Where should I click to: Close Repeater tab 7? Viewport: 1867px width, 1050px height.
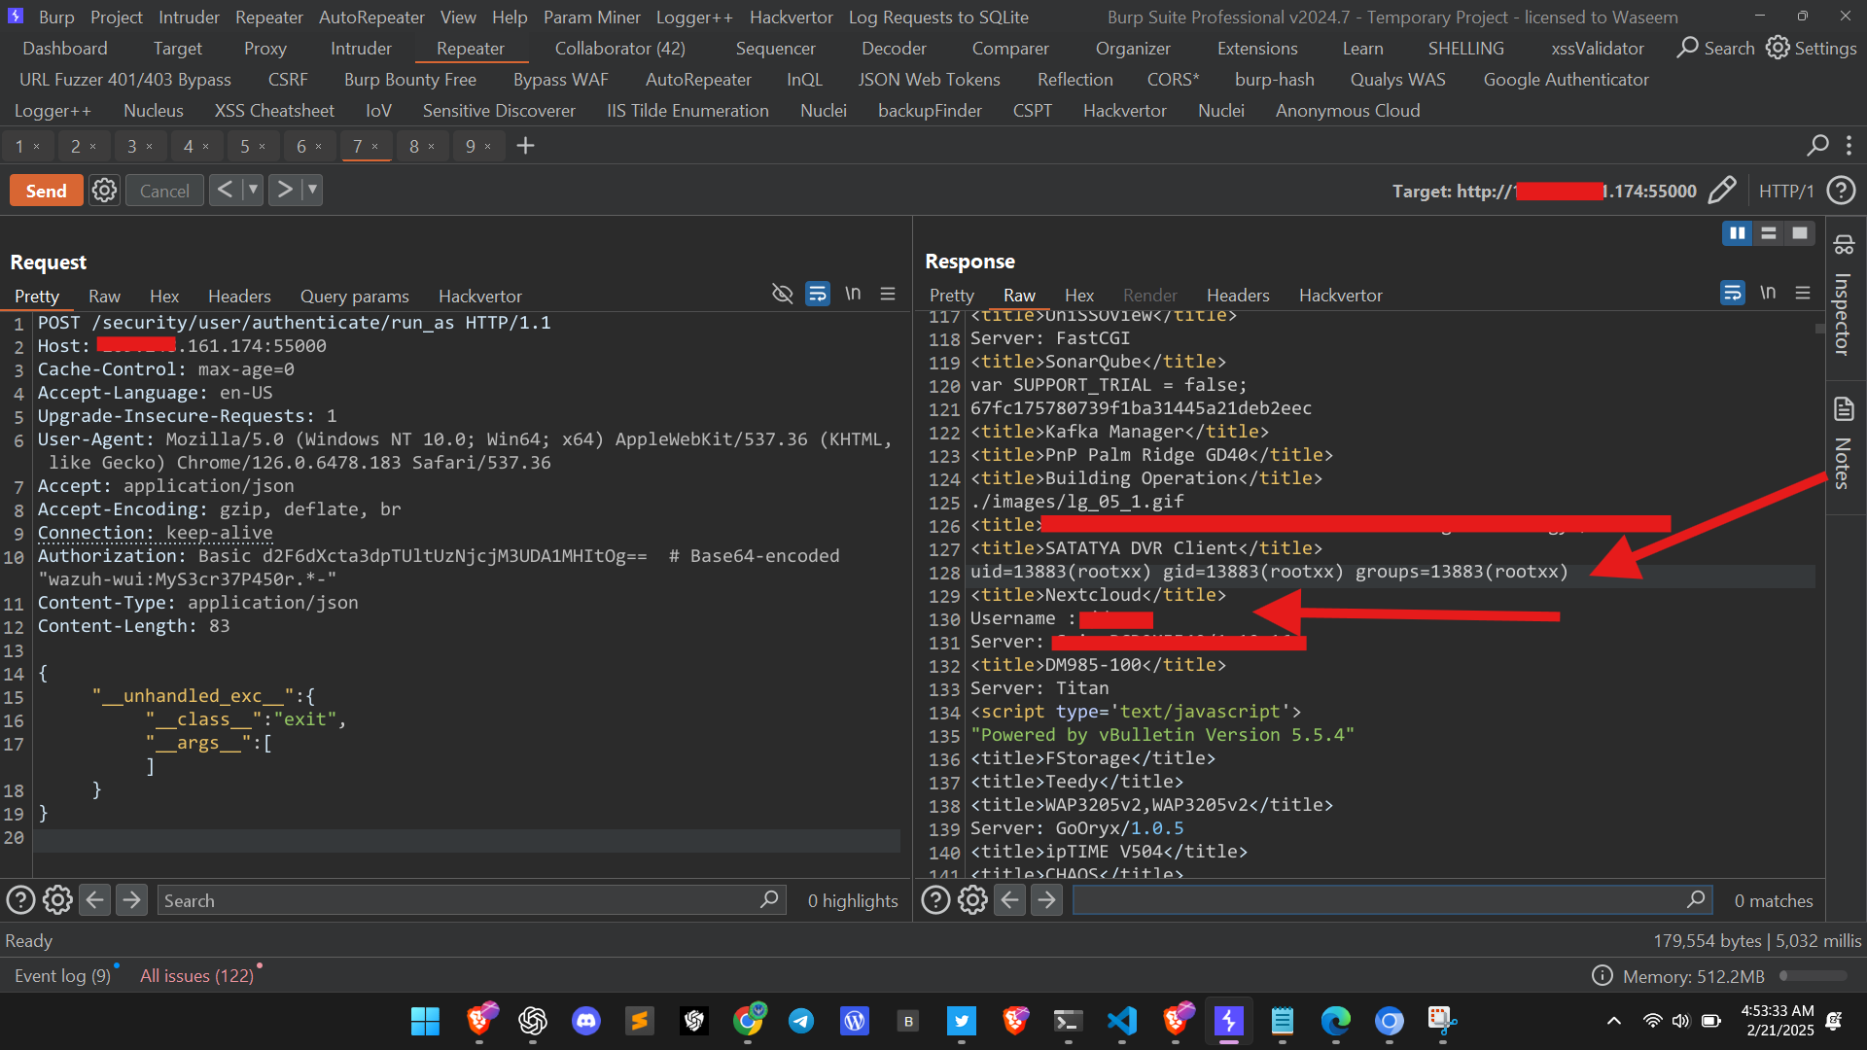[x=375, y=146]
